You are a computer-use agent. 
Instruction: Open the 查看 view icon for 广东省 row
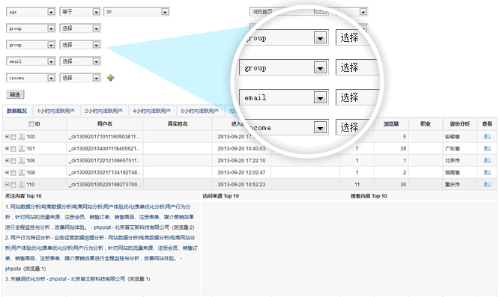tap(487, 149)
